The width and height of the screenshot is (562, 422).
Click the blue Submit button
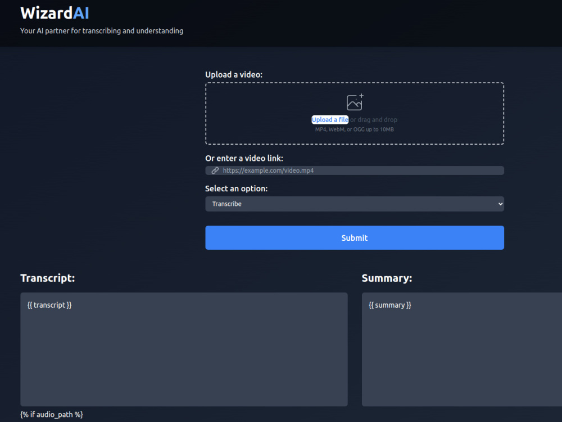tap(355, 237)
